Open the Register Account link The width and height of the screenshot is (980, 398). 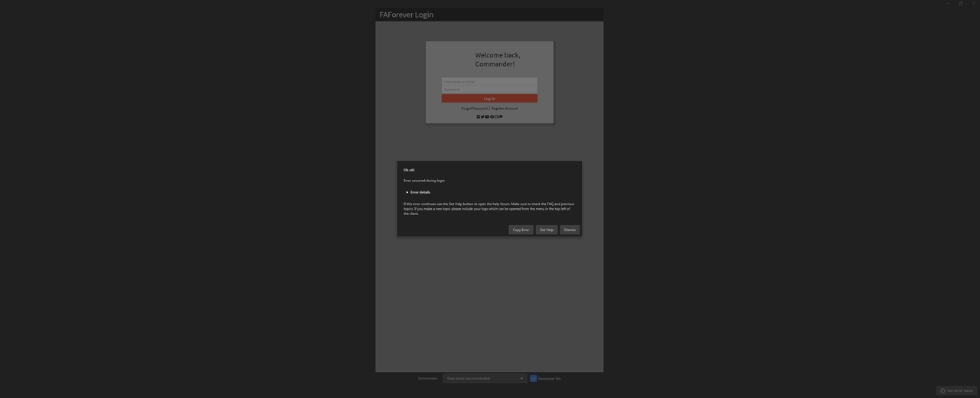[x=505, y=108]
